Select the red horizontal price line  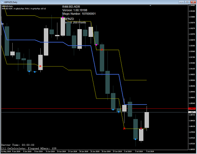pos(95,108)
